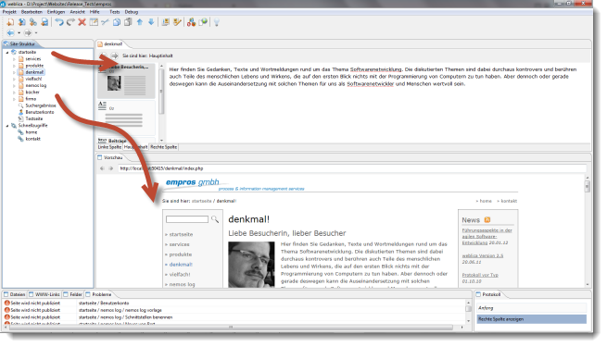This screenshot has height=347, width=607.
Task: Select Benutzerkonto in the site tree
Action: 40,112
